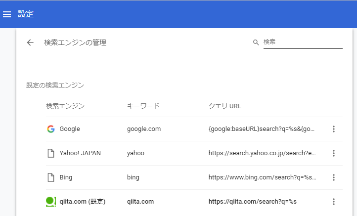Click the green qiita.com favicon

(x=51, y=202)
